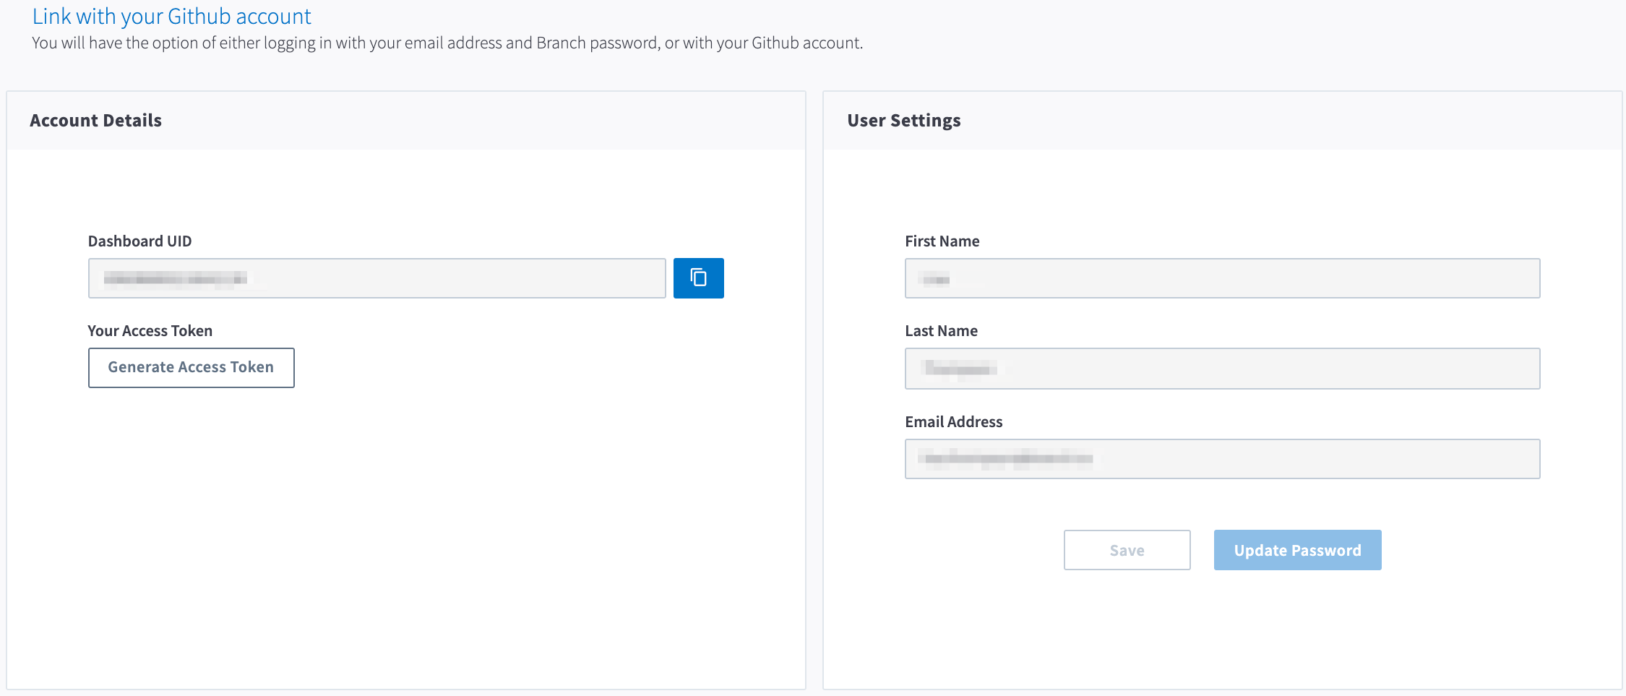Edit the Last Name field
Image resolution: width=1626 pixels, height=696 pixels.
pos(1222,369)
